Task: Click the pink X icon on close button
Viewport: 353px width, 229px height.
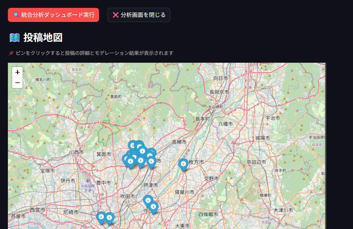Action: coord(116,15)
